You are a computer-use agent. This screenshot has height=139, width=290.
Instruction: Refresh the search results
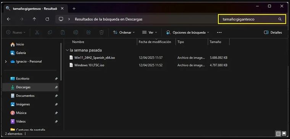(x=47, y=19)
